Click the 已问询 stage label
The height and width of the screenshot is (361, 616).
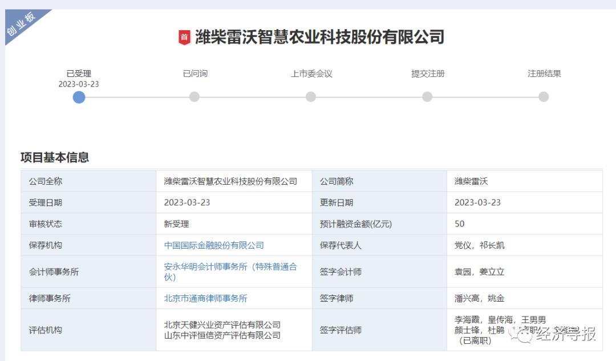click(195, 74)
